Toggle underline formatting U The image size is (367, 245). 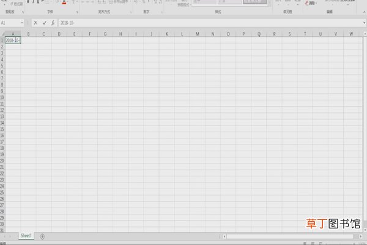pyautogui.click(x=38, y=2)
